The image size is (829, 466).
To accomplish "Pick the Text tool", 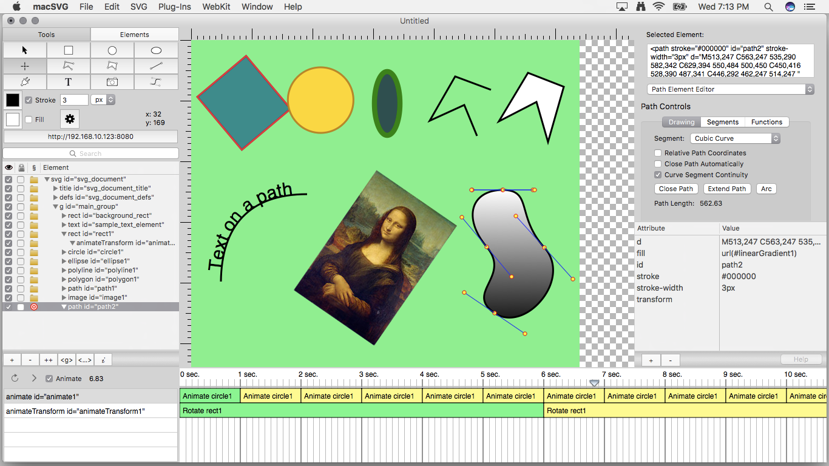I will (69, 82).
